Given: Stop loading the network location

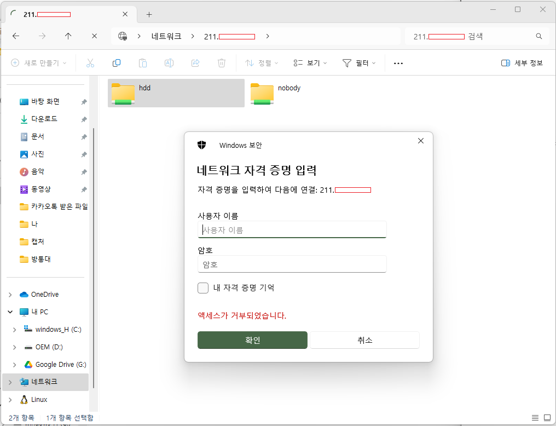Looking at the screenshot, I should coord(94,36).
